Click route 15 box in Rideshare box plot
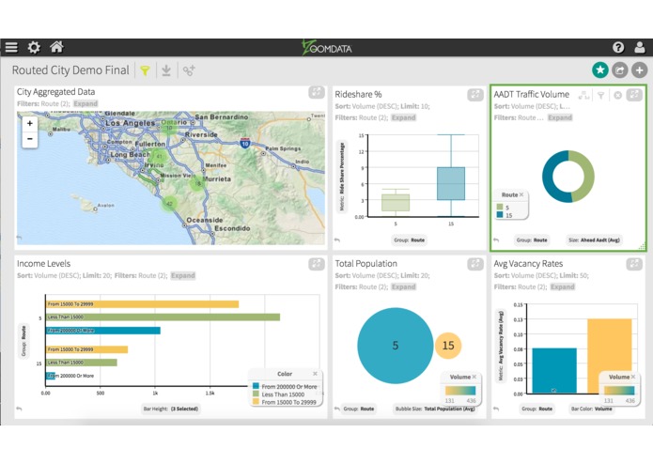This screenshot has width=653, height=464. tap(451, 183)
